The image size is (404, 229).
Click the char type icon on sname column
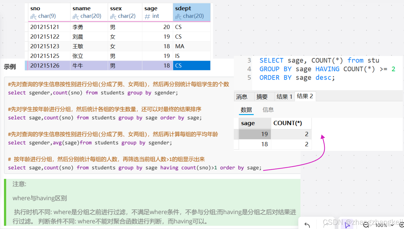point(75,16)
